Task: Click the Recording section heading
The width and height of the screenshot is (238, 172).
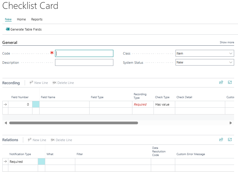Action: pos(11,83)
